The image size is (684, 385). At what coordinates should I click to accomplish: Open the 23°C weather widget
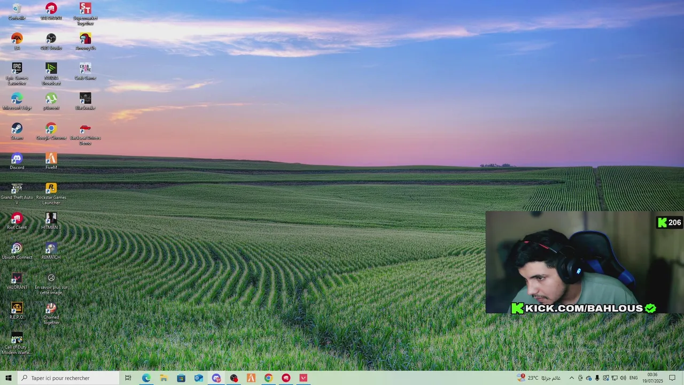point(539,378)
